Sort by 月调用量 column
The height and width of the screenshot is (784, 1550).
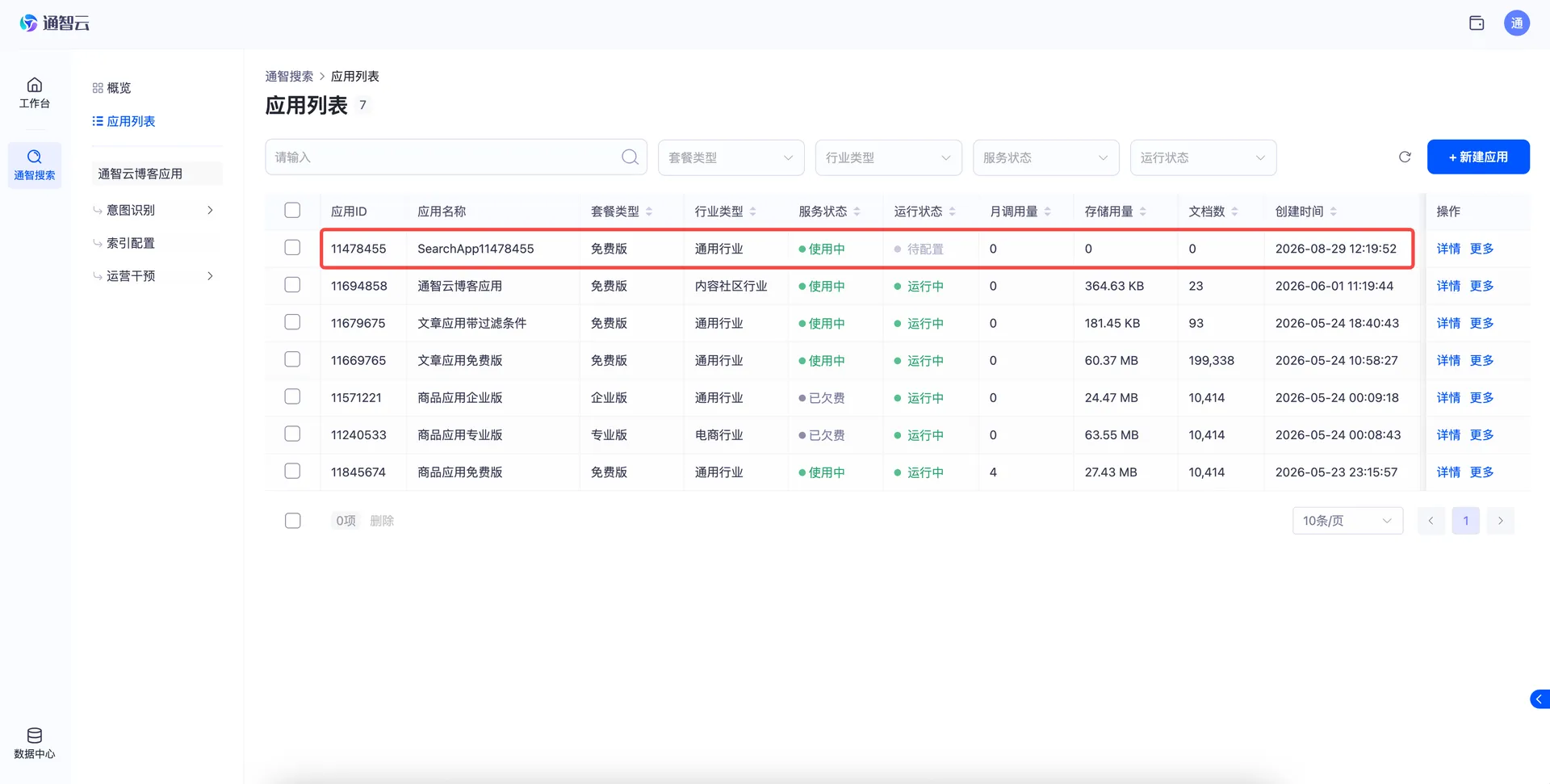[1048, 212]
